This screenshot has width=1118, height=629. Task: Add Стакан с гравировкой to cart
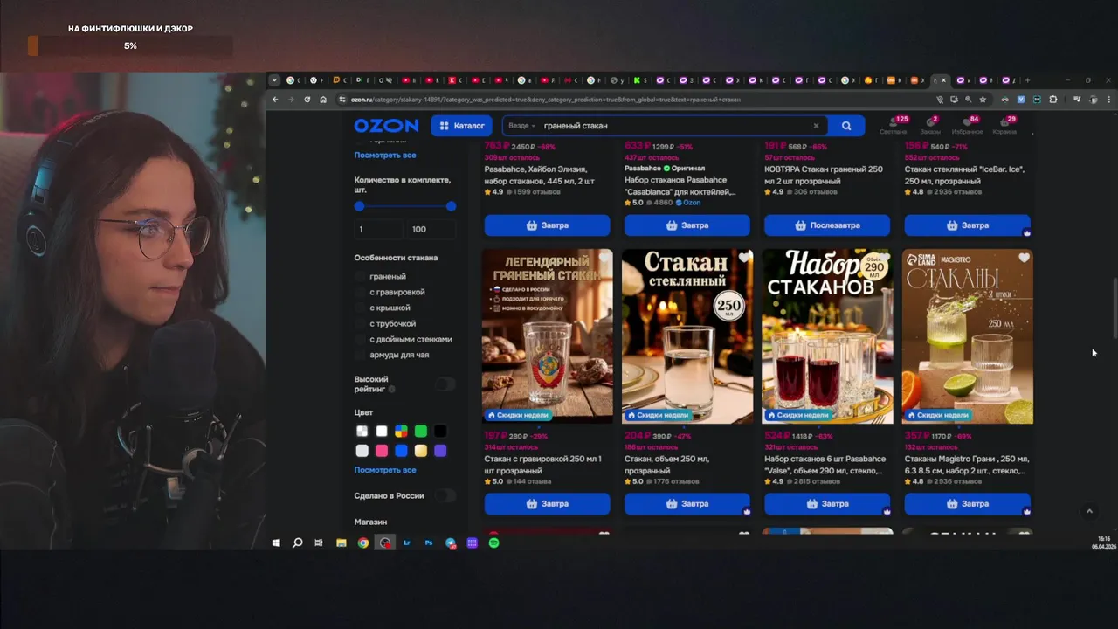548,504
